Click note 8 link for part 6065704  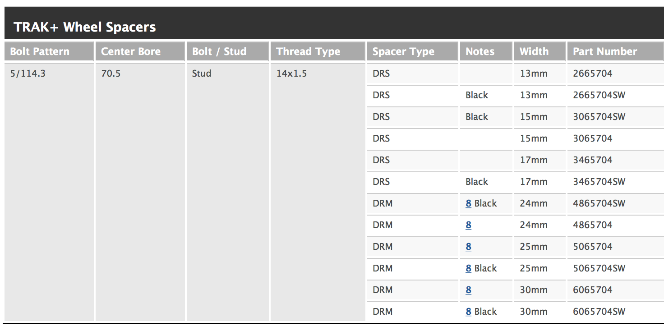coord(468,290)
